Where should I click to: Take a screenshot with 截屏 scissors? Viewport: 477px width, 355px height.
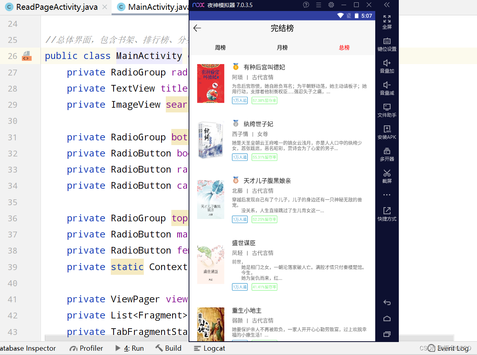387,173
